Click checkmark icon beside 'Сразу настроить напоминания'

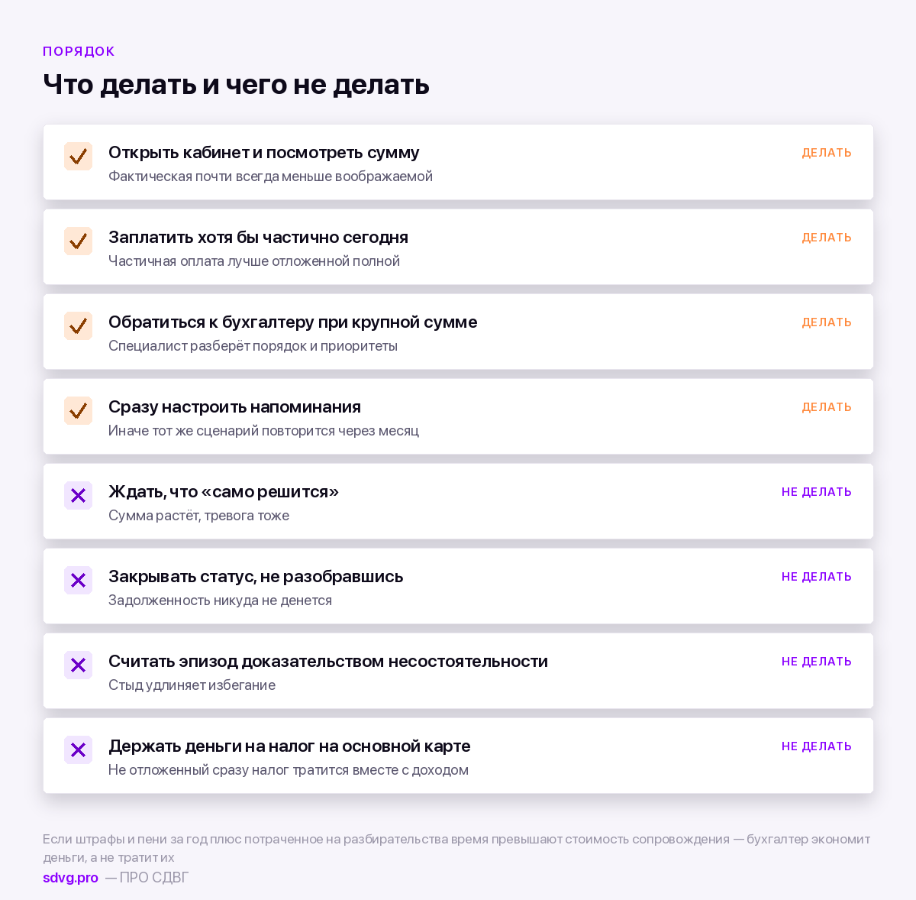pyautogui.click(x=78, y=411)
